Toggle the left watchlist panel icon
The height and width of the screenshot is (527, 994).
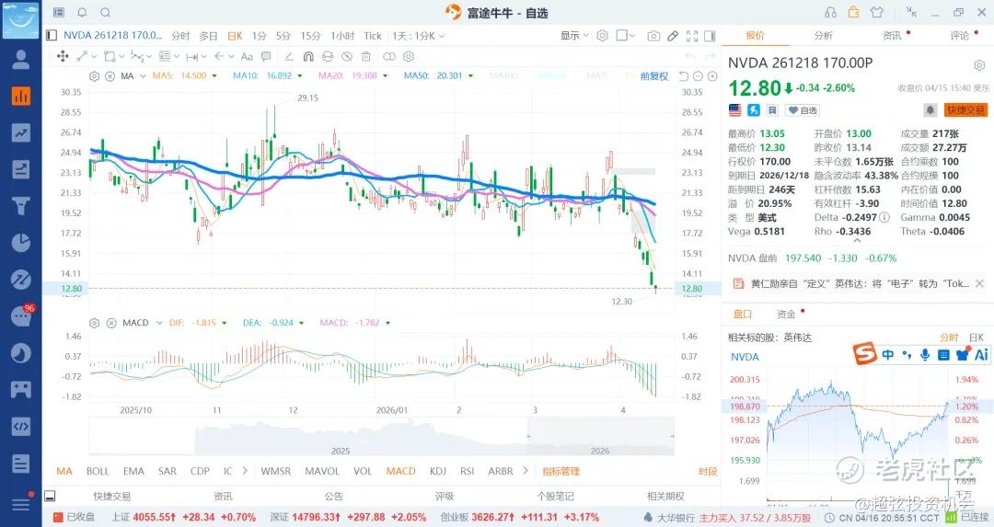pos(52,36)
